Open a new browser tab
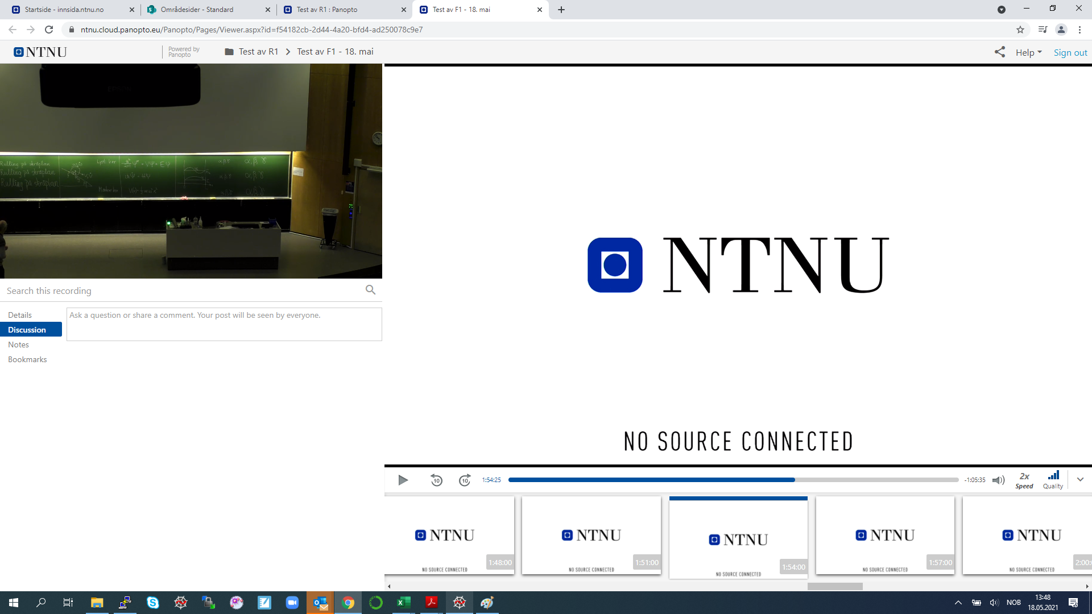 (561, 10)
